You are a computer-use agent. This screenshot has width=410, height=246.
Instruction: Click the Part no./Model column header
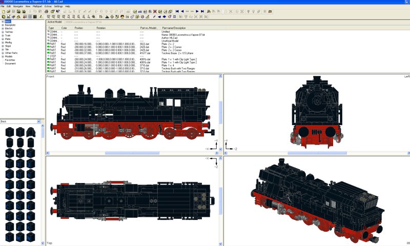point(150,28)
